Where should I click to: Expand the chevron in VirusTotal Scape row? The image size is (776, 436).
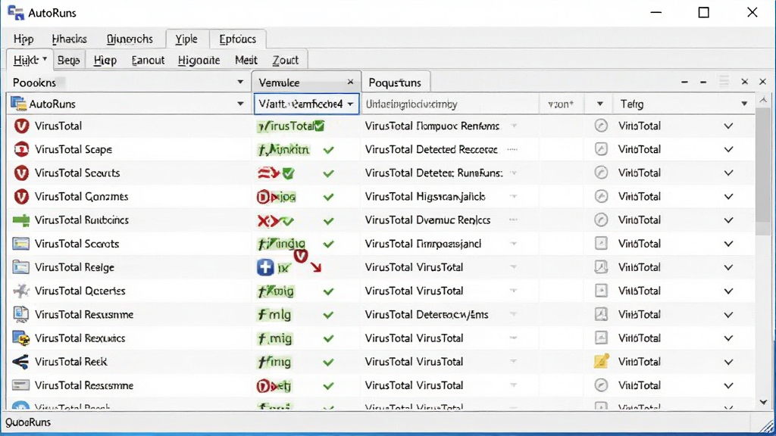pyautogui.click(x=728, y=149)
